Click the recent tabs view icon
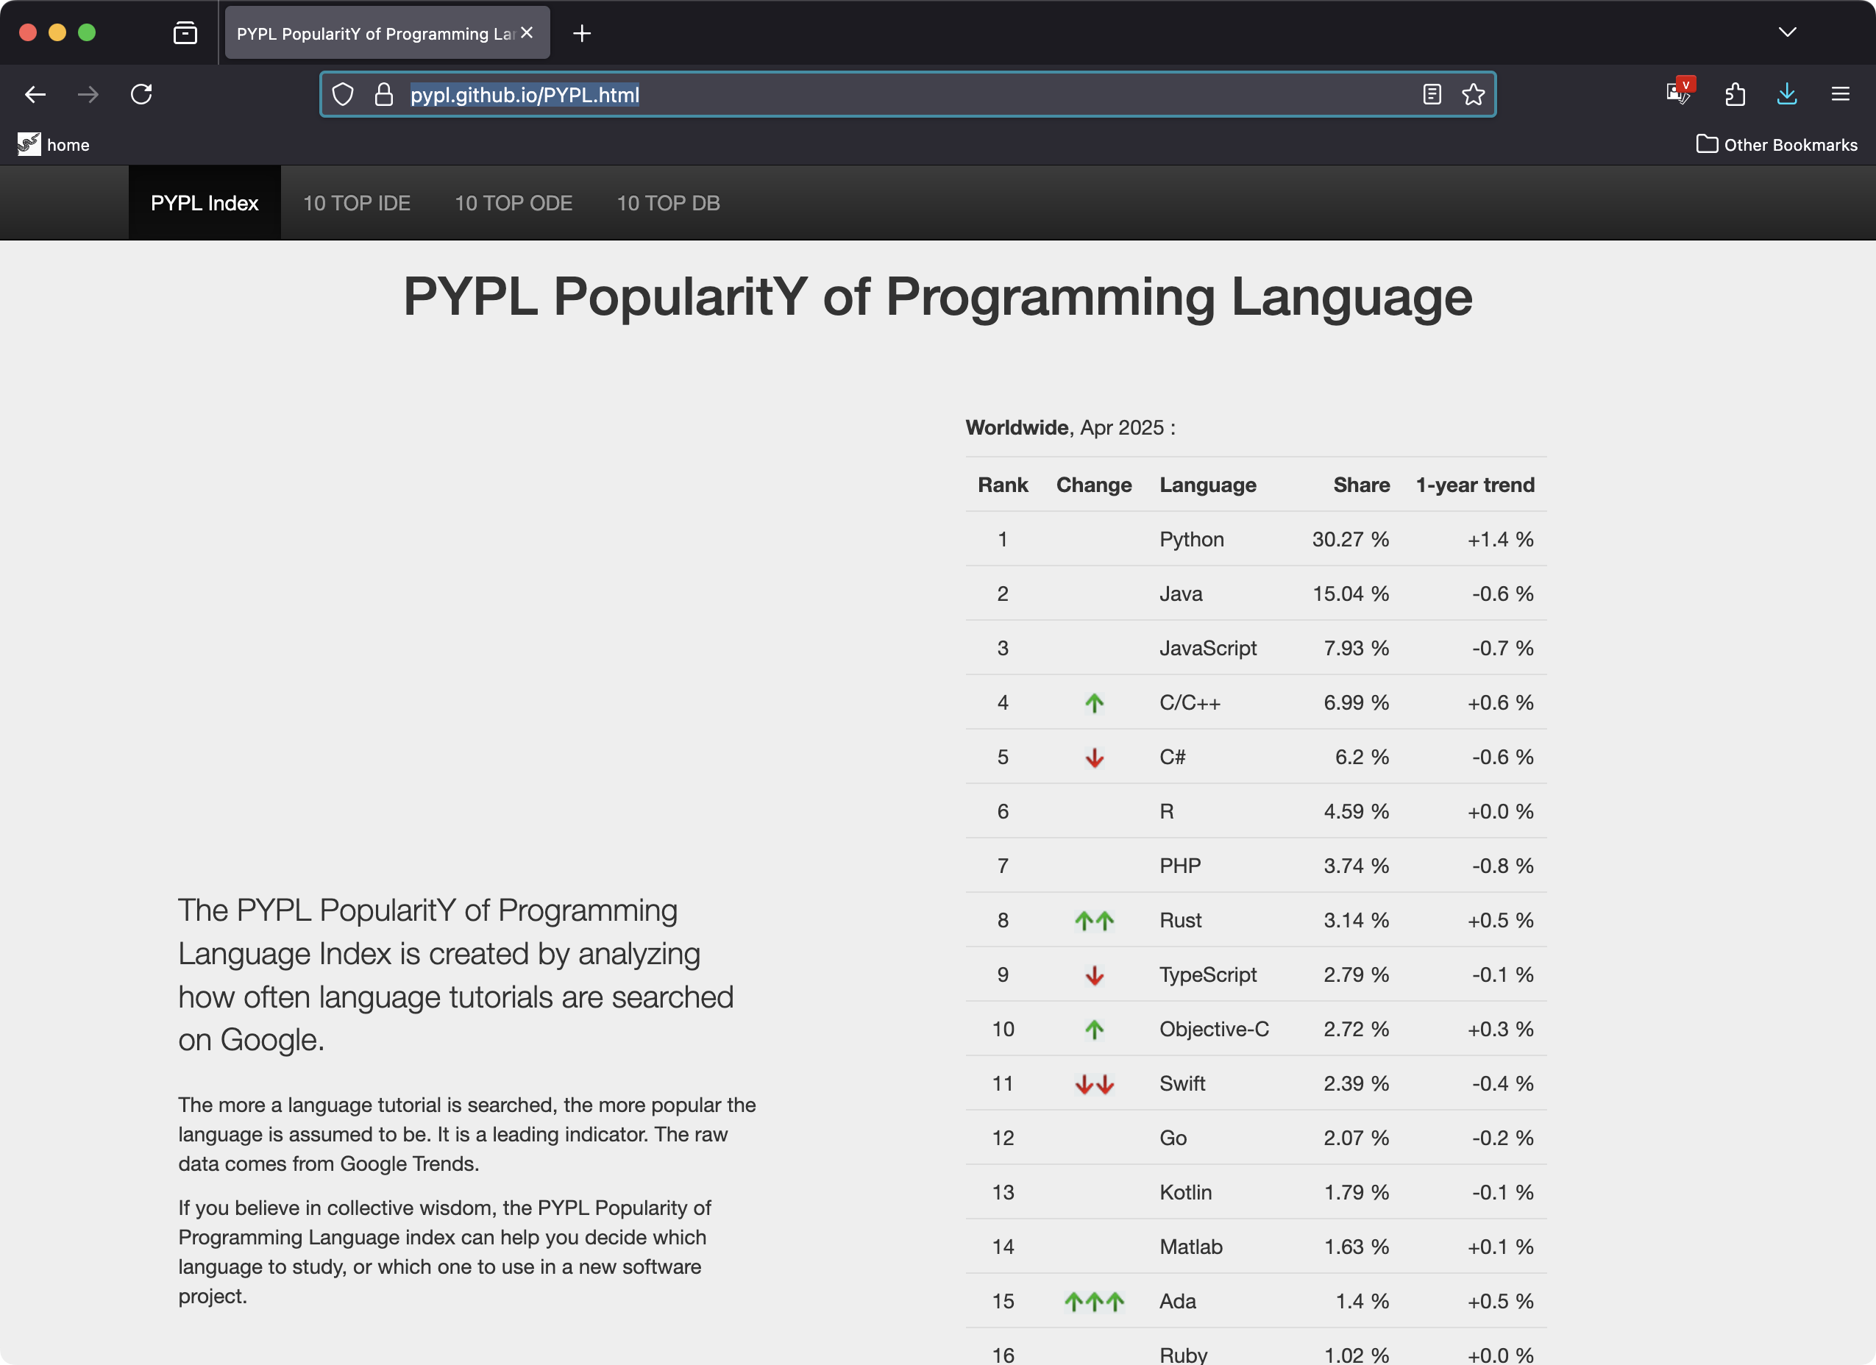Image resolution: width=1876 pixels, height=1365 pixels. coord(185,33)
